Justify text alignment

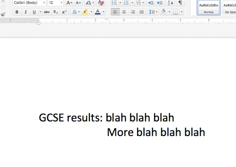point(142,12)
